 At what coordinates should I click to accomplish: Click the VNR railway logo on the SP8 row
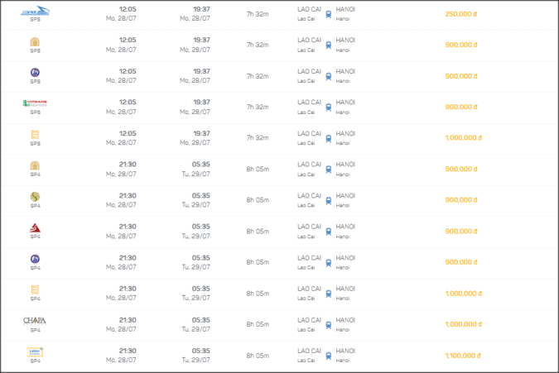[x=35, y=11]
